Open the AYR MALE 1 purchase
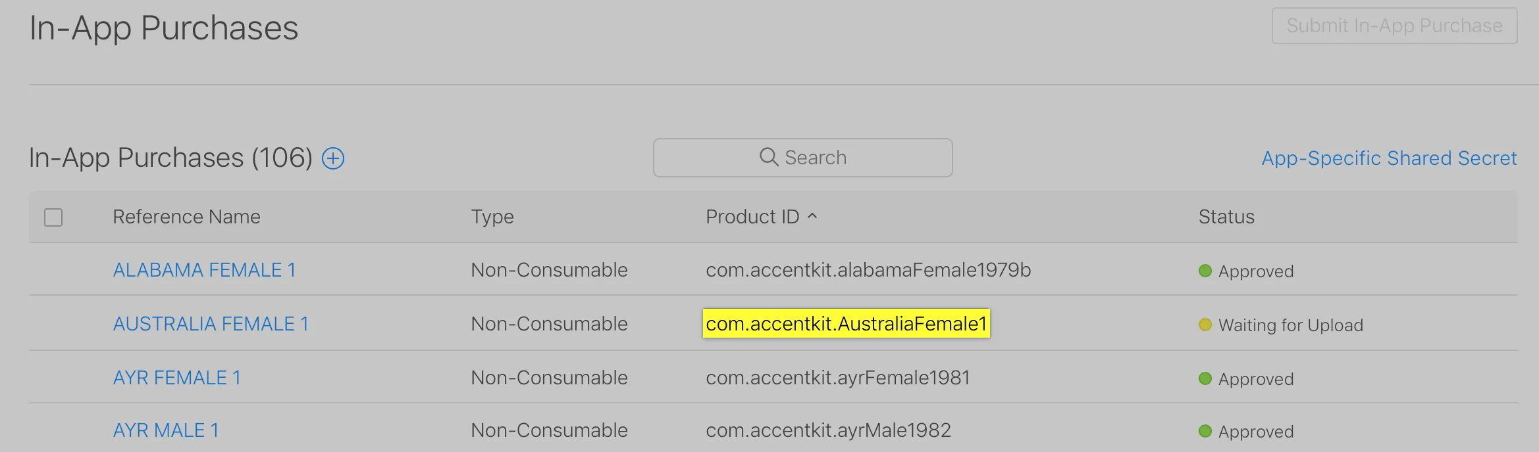1539x452 pixels. coord(165,430)
